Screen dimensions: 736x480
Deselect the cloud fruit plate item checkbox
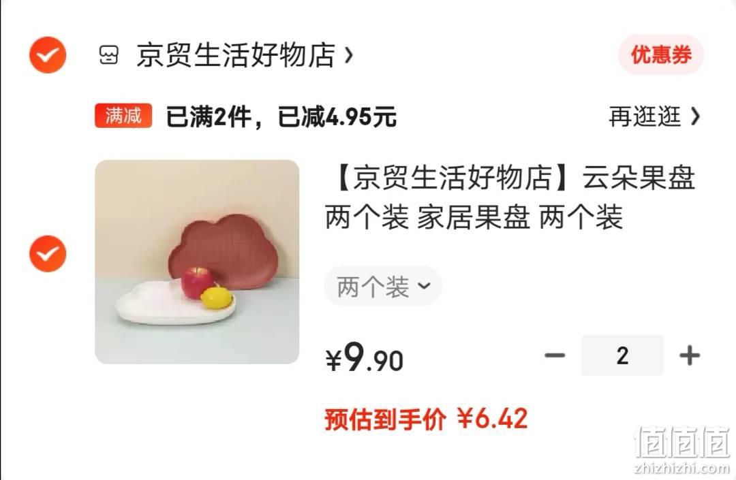click(x=48, y=253)
